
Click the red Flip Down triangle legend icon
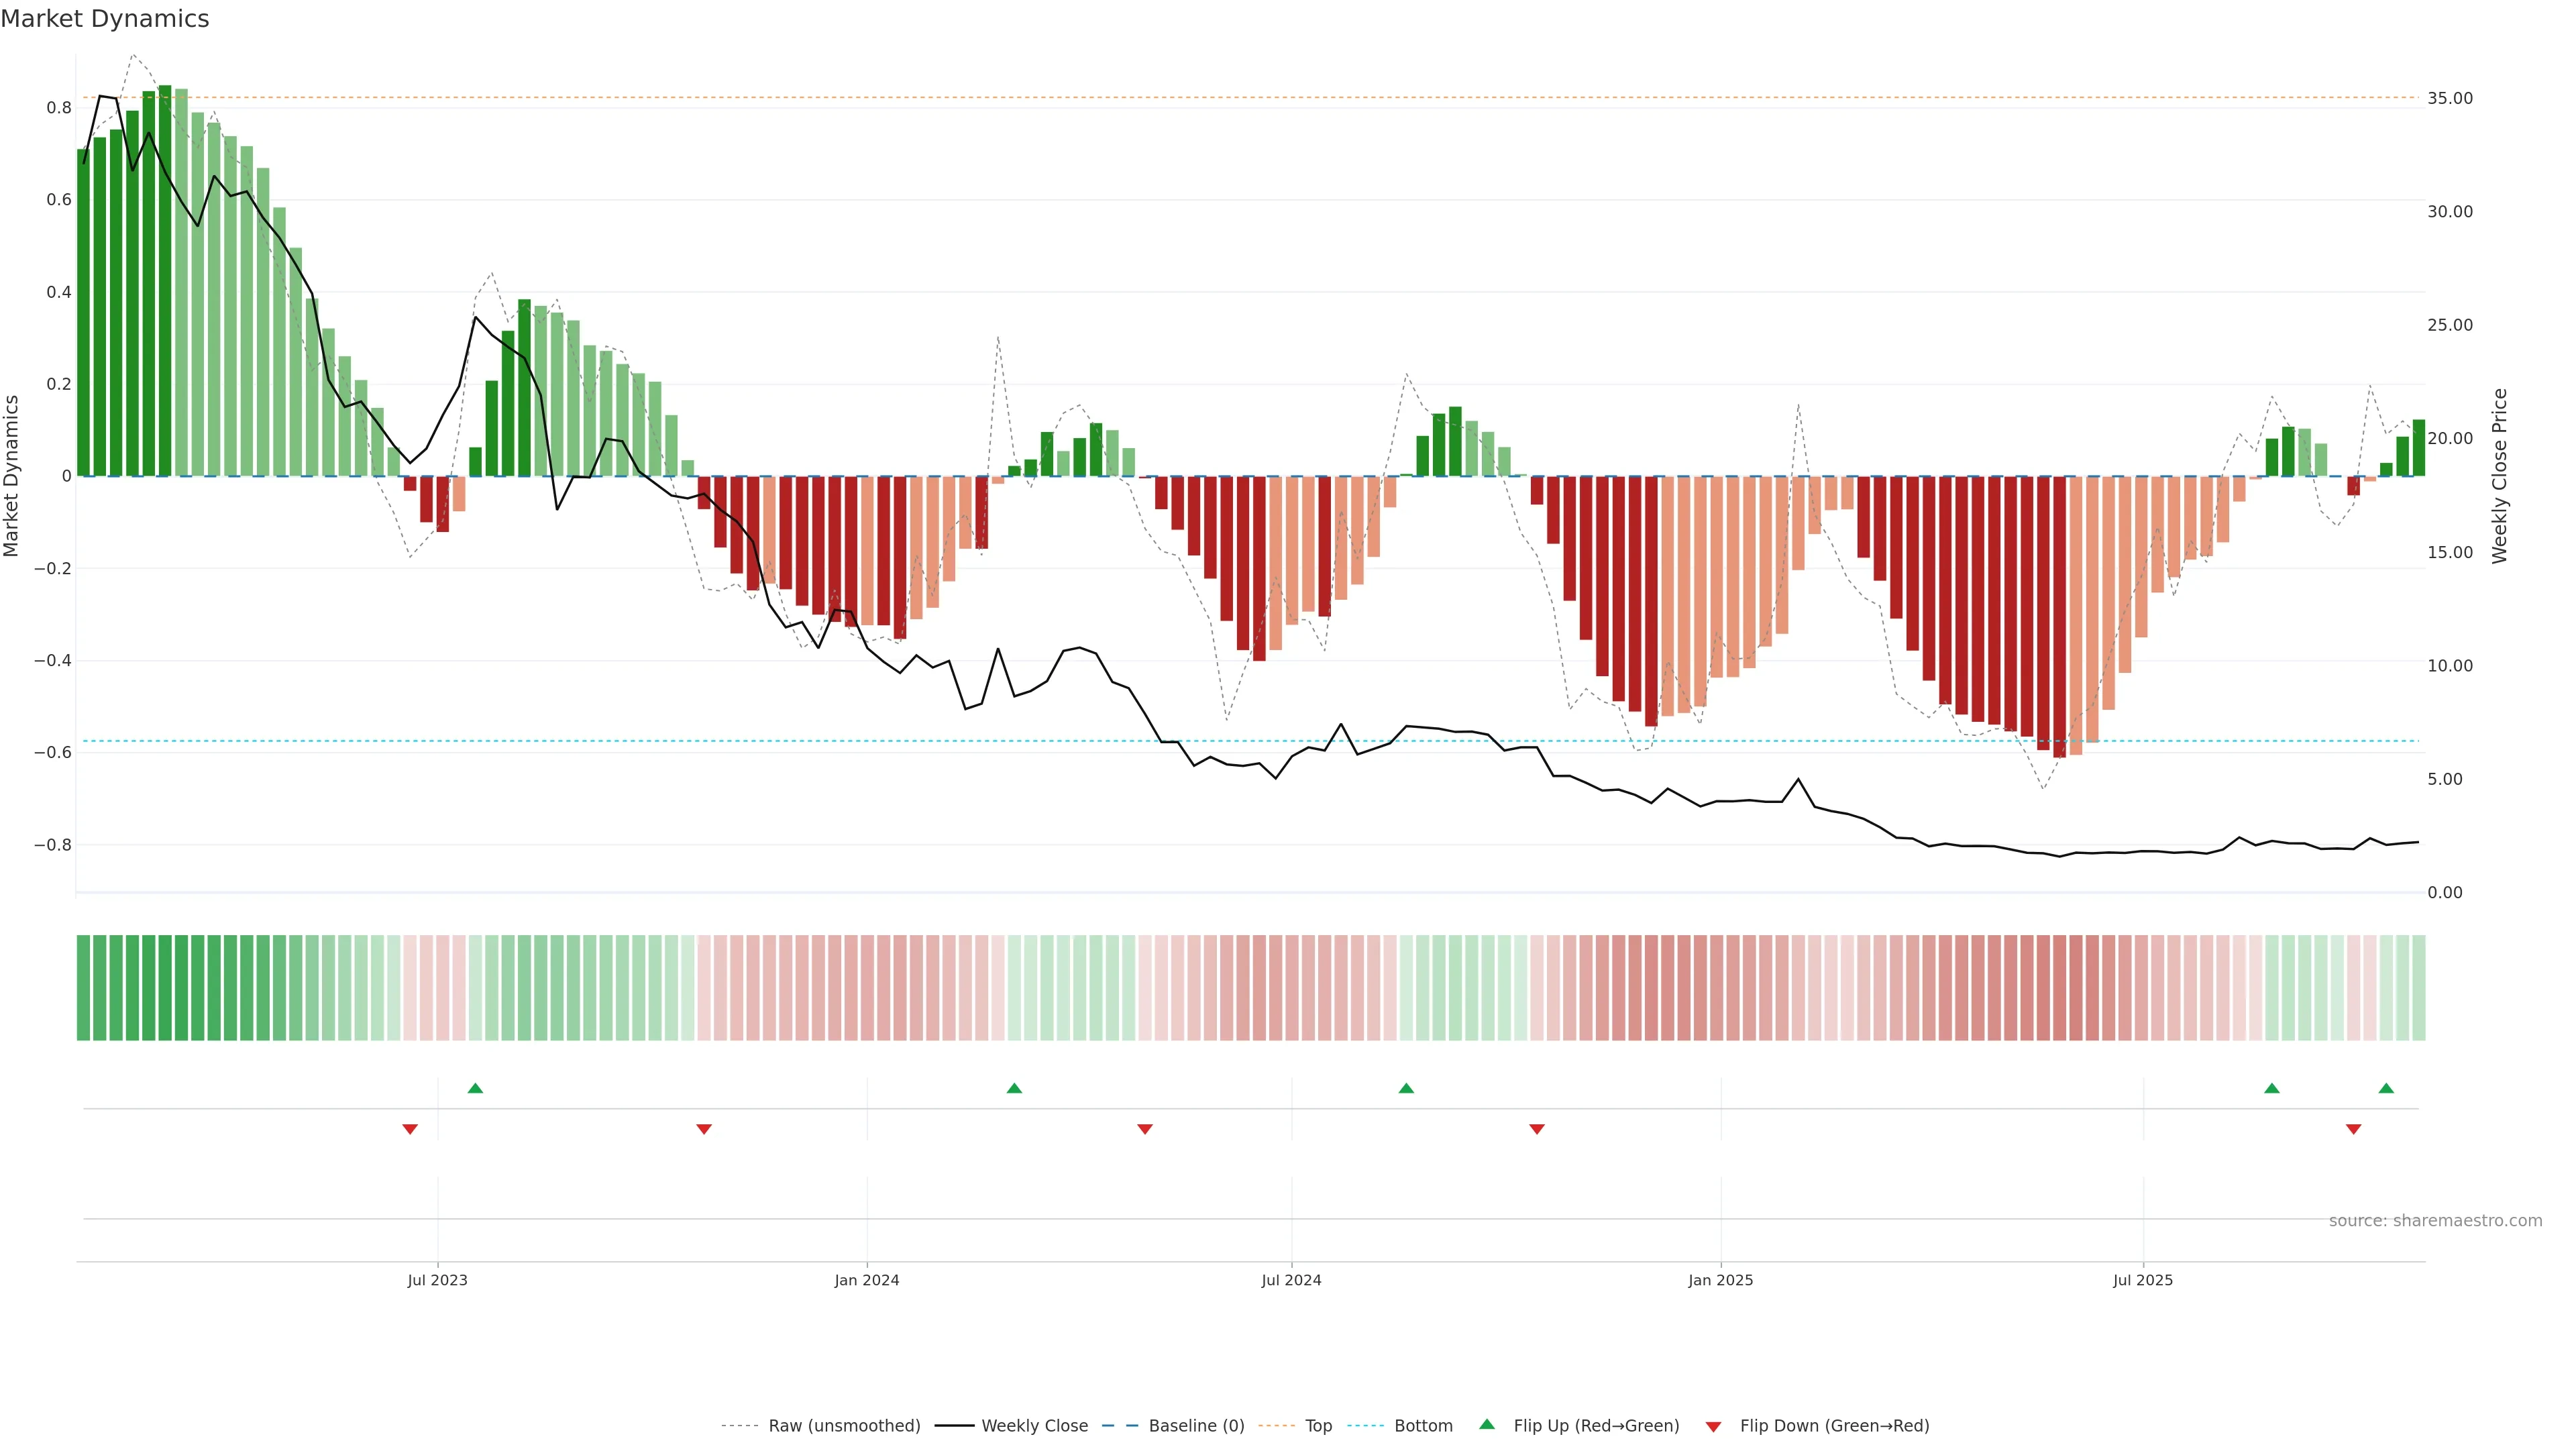pos(1713,1426)
